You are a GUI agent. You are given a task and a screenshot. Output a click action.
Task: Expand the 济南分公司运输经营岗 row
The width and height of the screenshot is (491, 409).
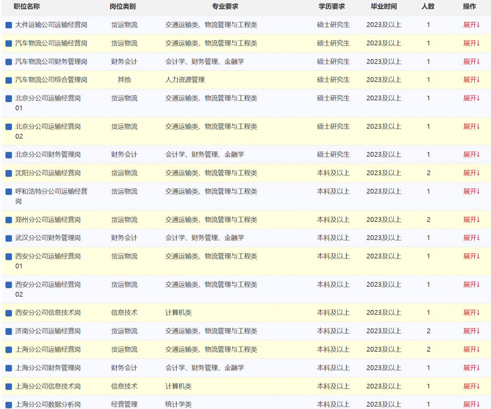point(471,331)
